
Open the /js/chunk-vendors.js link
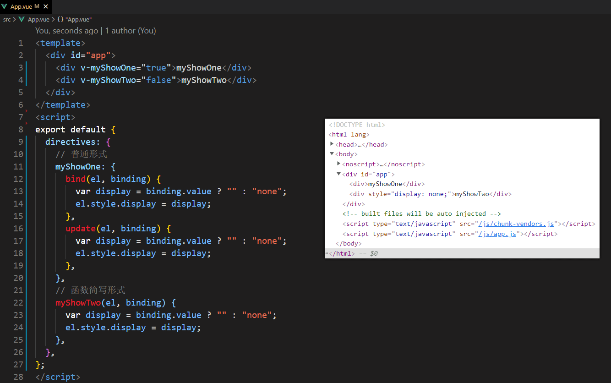(517, 224)
